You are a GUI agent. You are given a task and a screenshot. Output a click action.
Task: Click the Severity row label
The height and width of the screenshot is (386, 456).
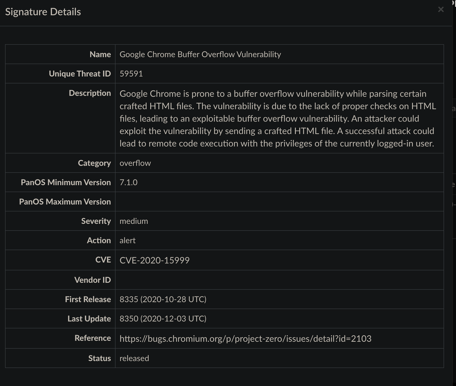click(x=96, y=221)
